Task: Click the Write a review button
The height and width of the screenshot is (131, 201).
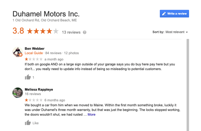Action: click(174, 14)
